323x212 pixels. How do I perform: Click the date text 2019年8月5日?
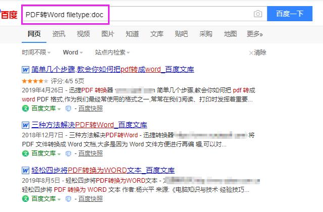click(x=41, y=181)
